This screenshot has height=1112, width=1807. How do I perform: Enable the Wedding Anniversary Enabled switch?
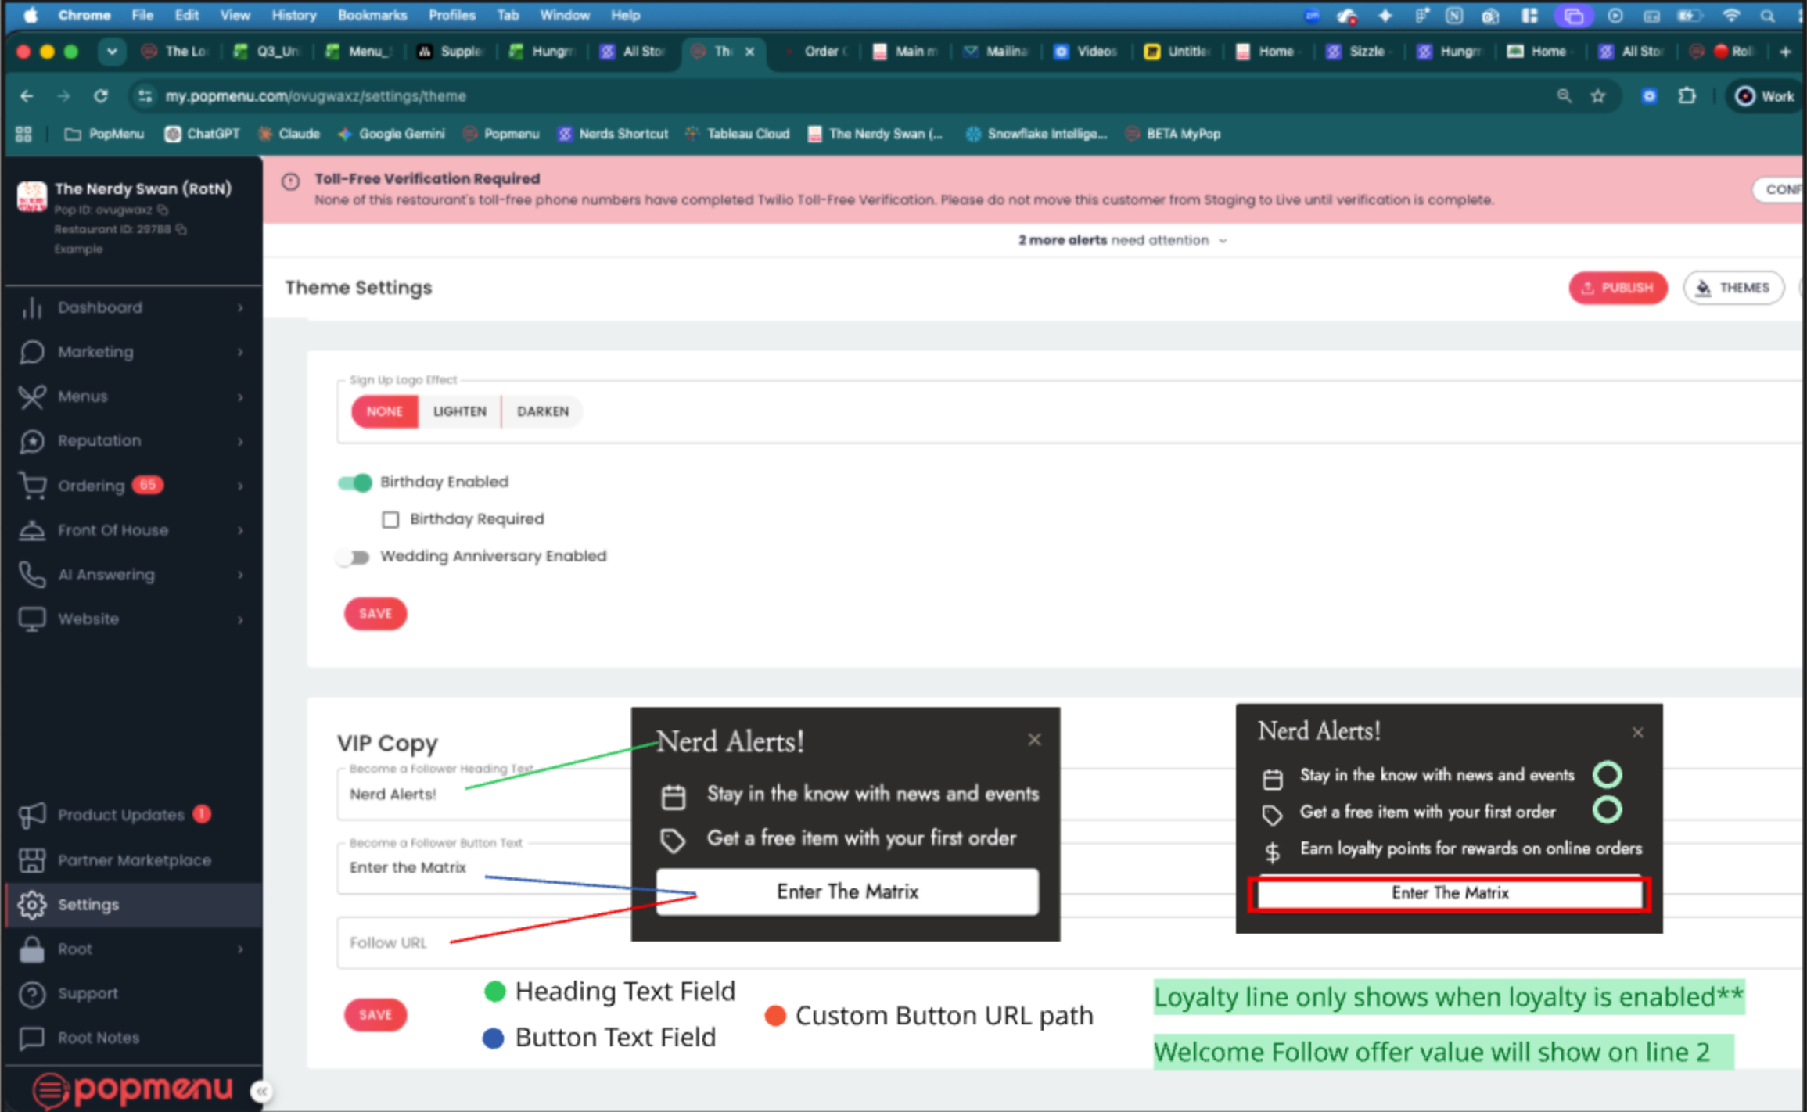pos(353,557)
